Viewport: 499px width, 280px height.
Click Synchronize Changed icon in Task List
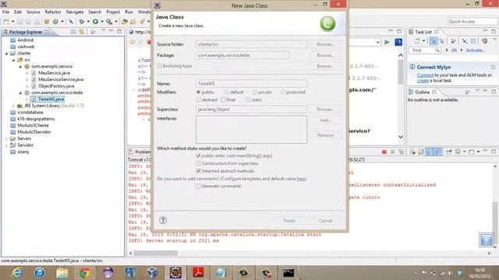point(484,41)
